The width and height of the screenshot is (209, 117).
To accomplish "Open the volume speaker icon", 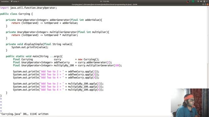I will pyautogui.click(x=201, y=1).
